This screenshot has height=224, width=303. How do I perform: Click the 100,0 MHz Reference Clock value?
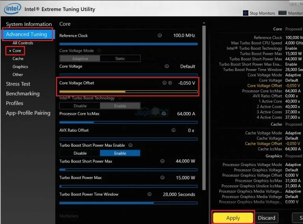click(x=184, y=35)
